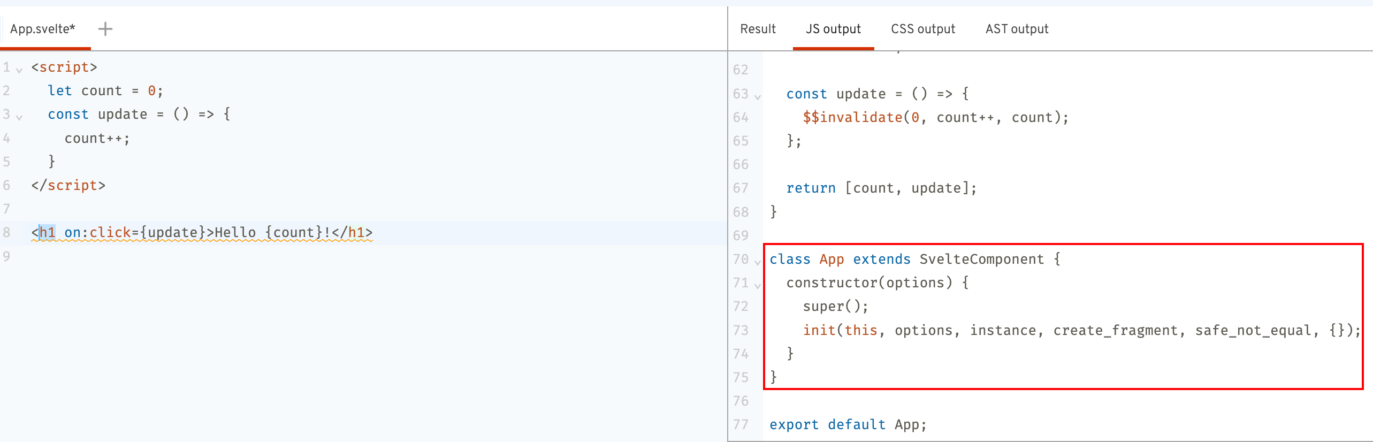1373x442 pixels.
Task: Open the AST output tab
Action: pos(1017,29)
